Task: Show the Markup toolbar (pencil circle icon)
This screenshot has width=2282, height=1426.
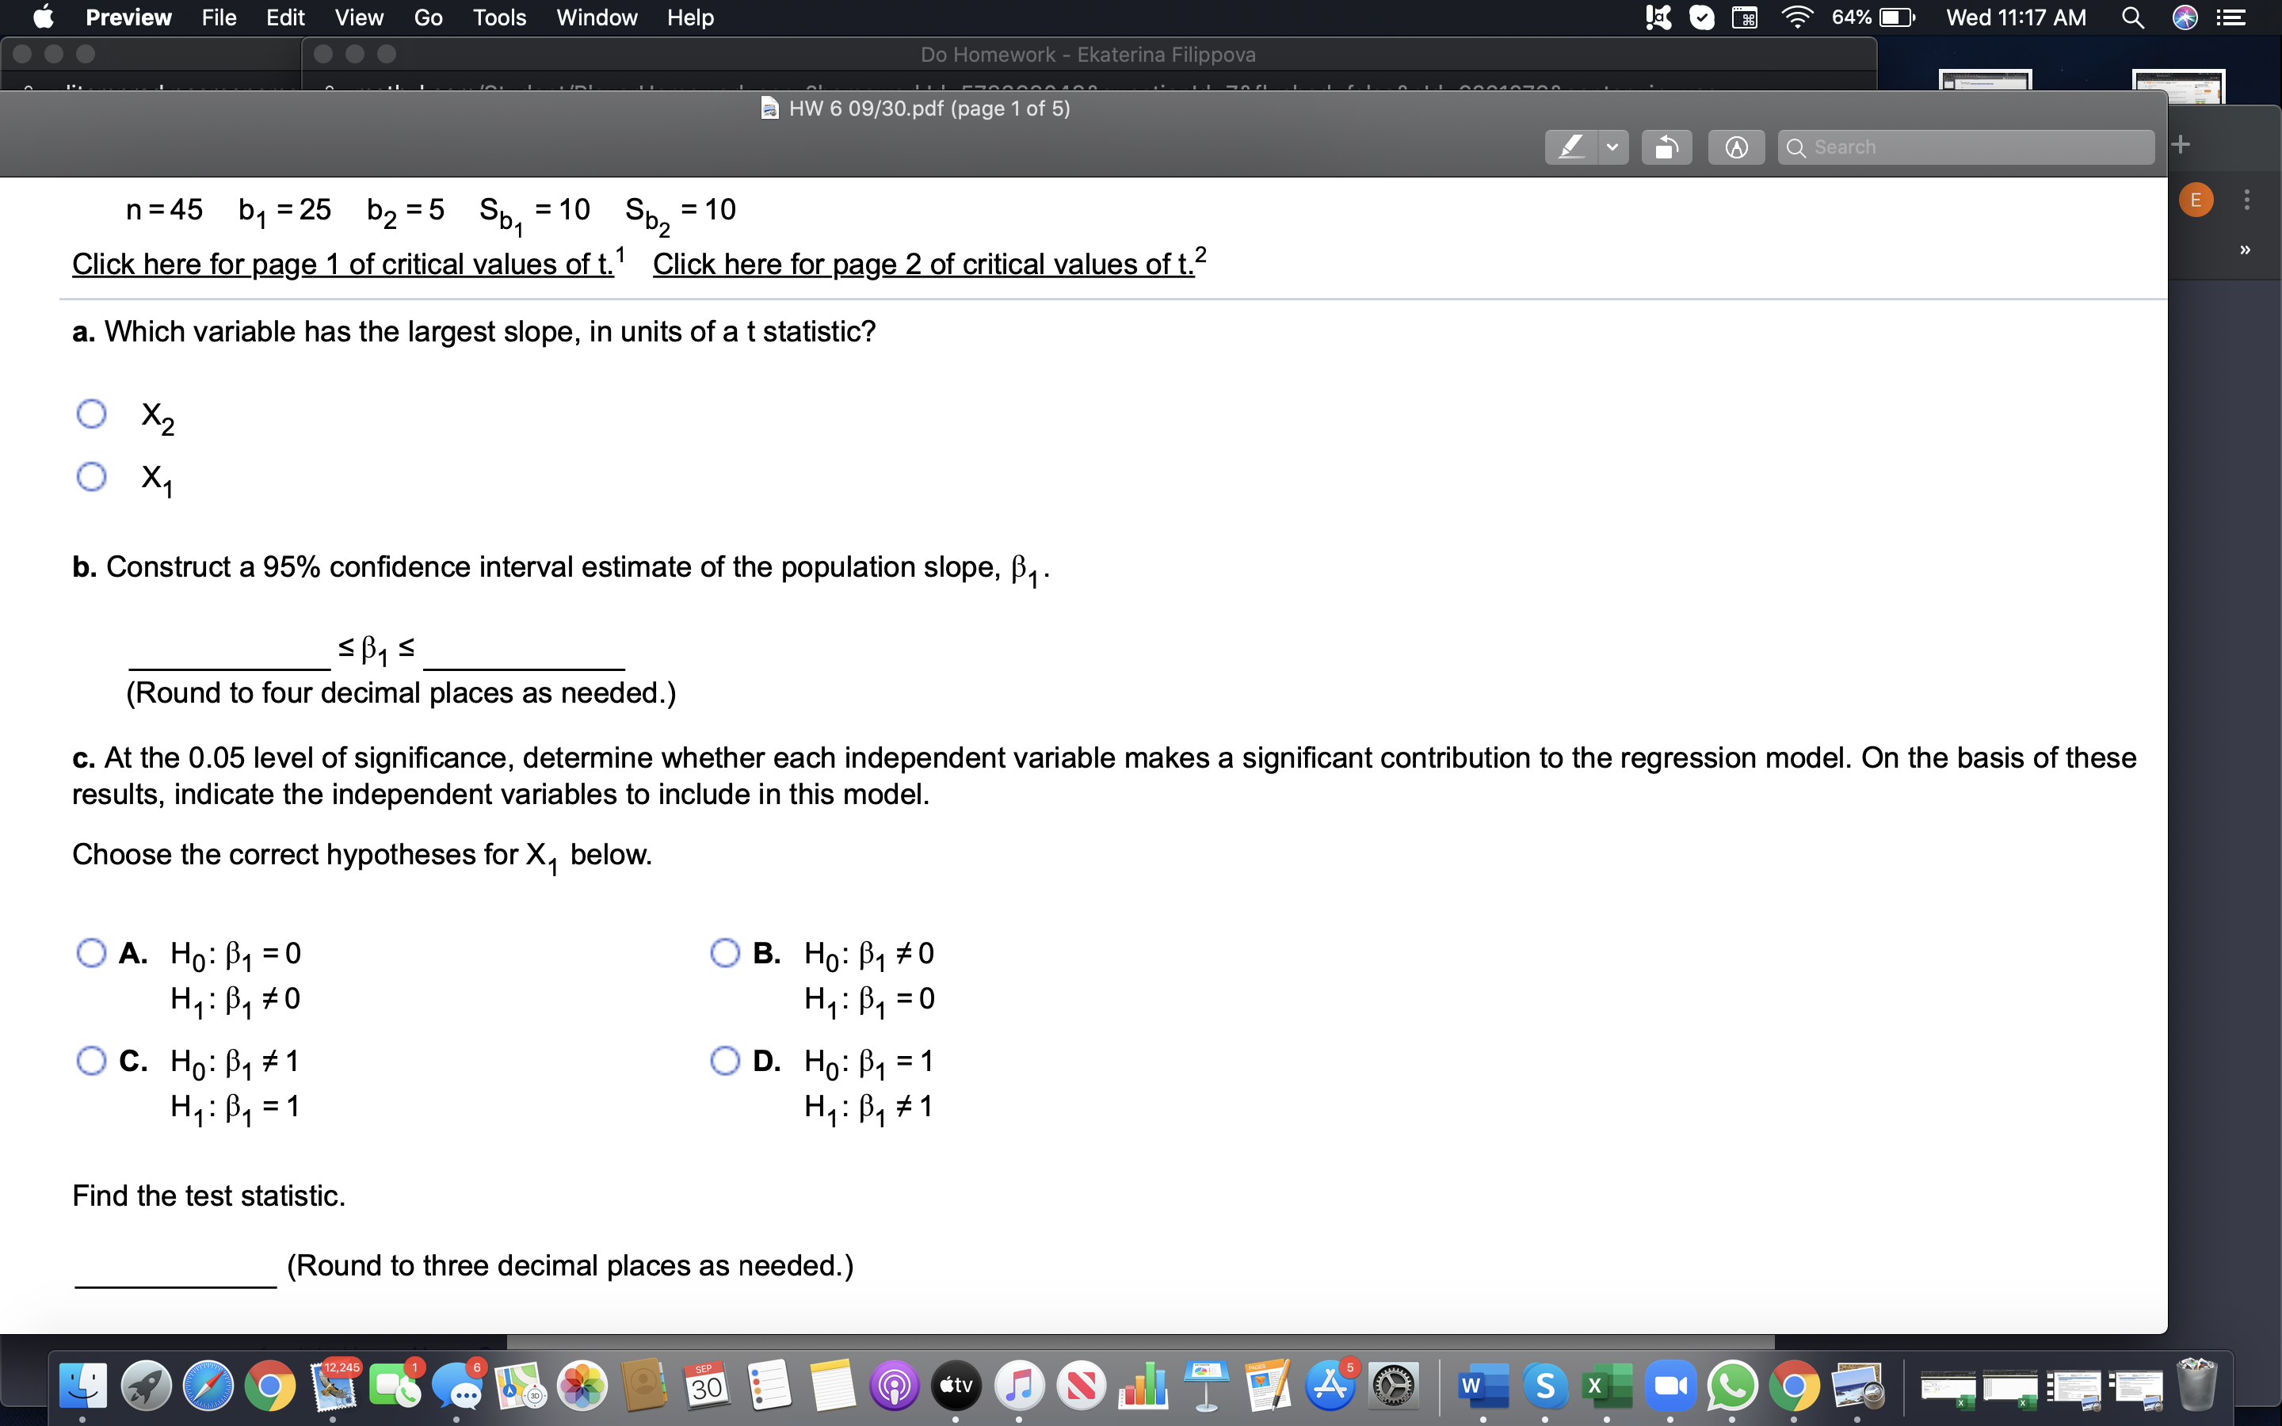Action: [x=1736, y=147]
